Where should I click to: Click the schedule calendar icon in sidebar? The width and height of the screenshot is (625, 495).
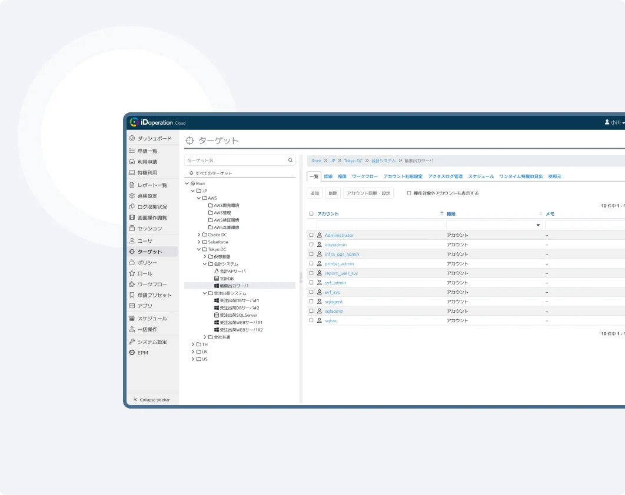pos(132,319)
